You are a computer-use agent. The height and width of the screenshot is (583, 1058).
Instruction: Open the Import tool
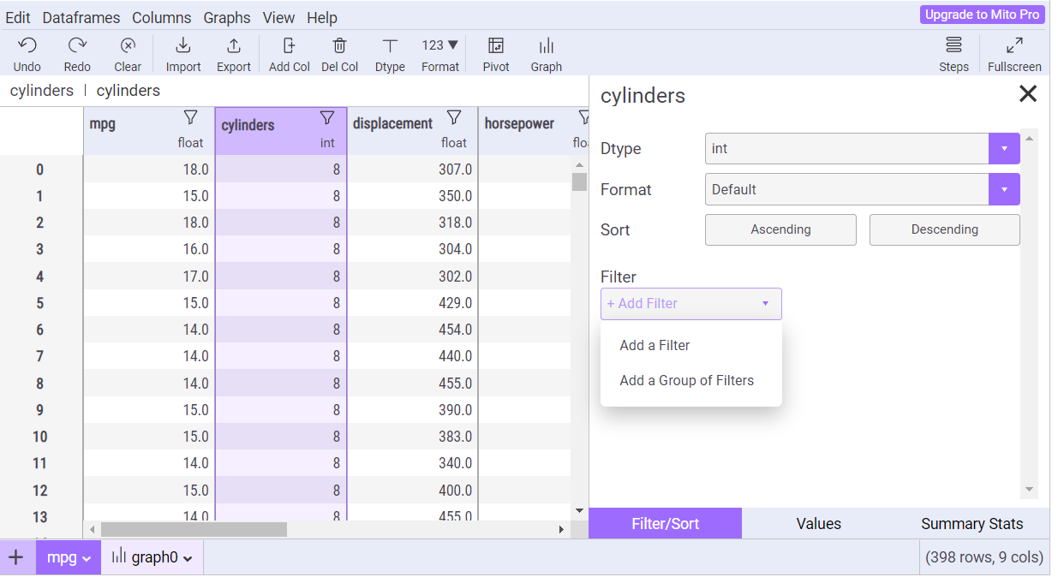click(183, 46)
